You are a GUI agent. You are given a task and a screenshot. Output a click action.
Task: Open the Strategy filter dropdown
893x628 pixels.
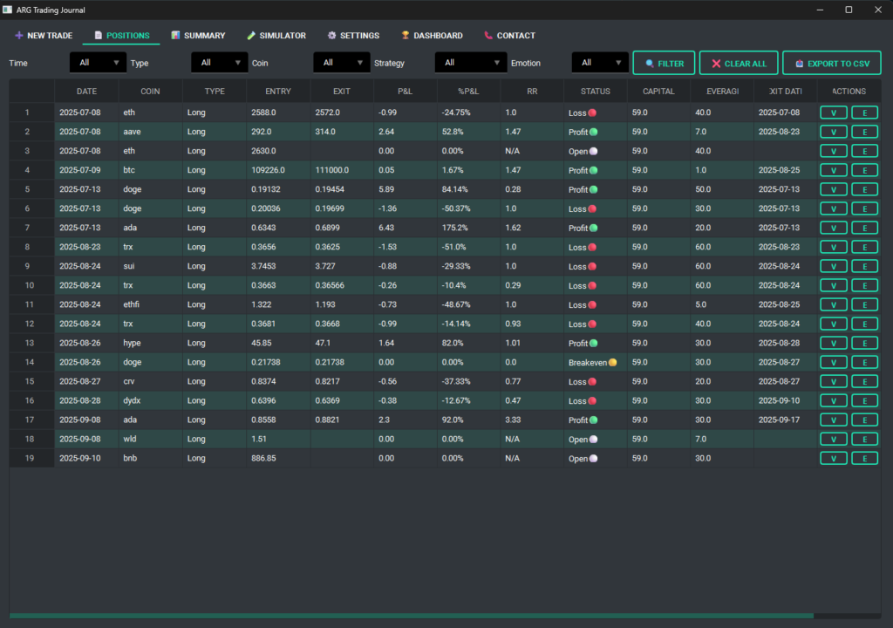pyautogui.click(x=470, y=63)
